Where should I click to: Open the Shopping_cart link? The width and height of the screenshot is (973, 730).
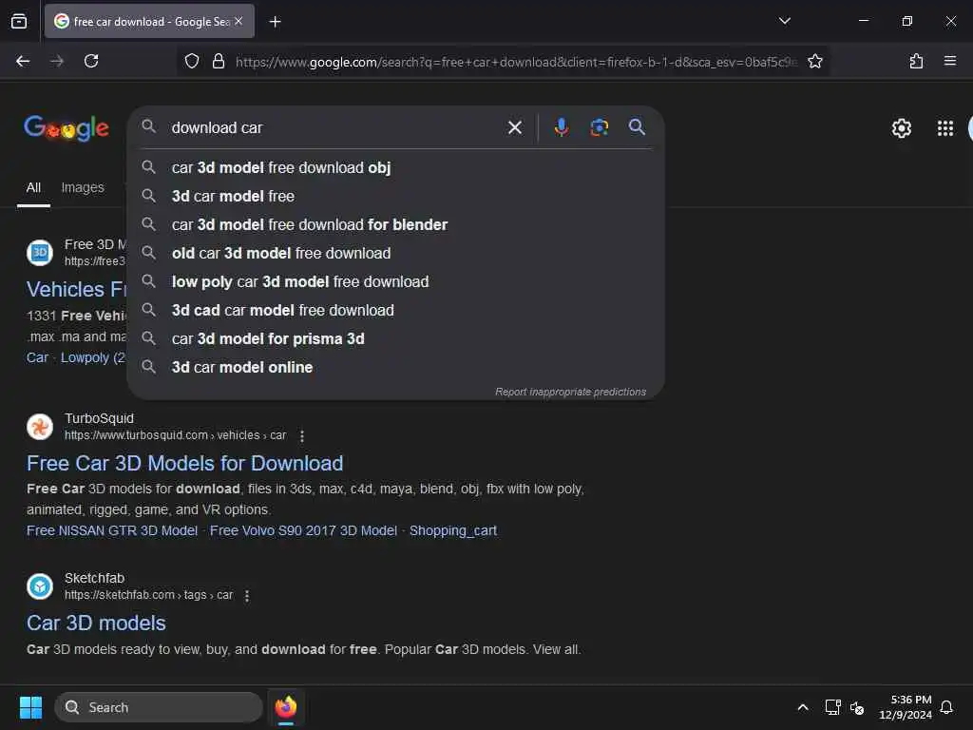453,530
